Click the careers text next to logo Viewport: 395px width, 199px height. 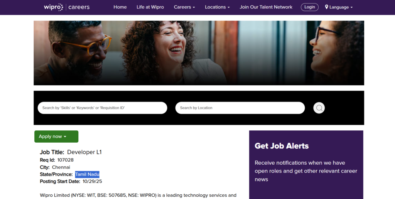(x=79, y=7)
